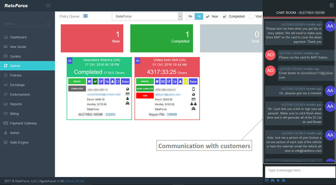Click the car icon below chat message box
The width and height of the screenshot is (336, 185).
click(272, 181)
